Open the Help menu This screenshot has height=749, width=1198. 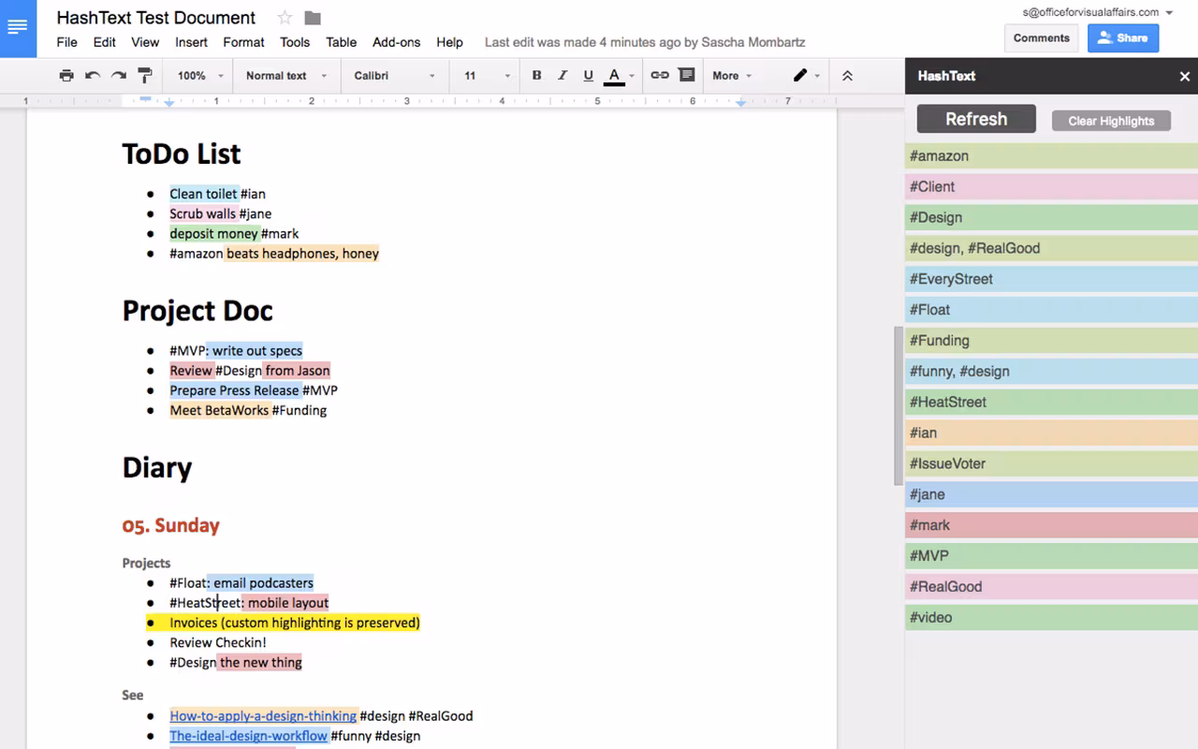coord(449,42)
